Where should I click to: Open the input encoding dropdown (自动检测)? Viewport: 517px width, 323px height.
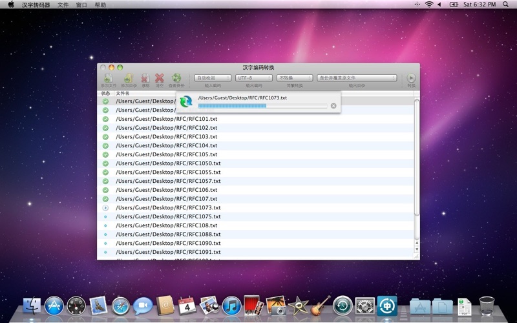[x=213, y=78]
